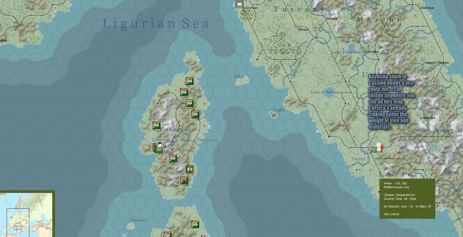This screenshot has height=237, width=463.
Task: Click the Ombrone river label
Action: coord(296,69)
